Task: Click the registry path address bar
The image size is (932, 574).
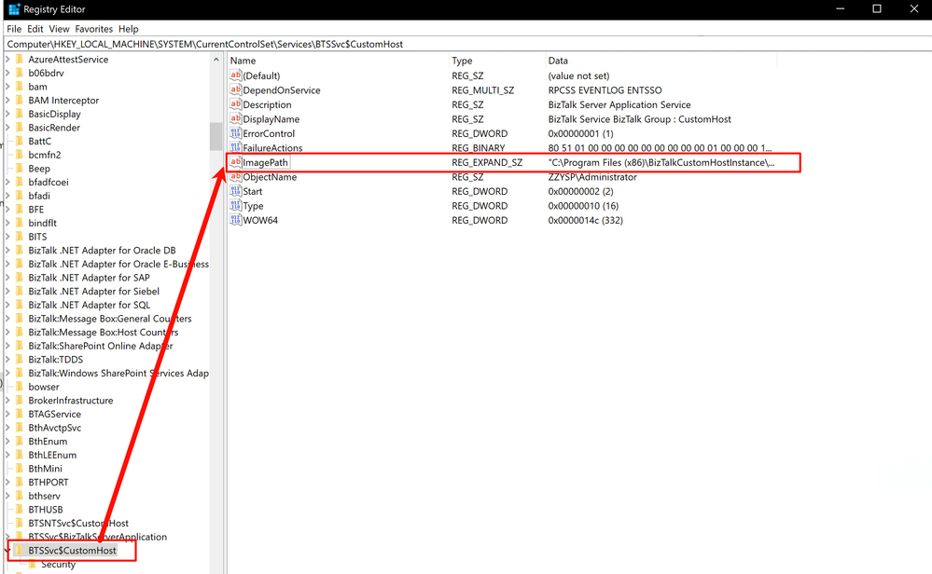Action: (466, 44)
